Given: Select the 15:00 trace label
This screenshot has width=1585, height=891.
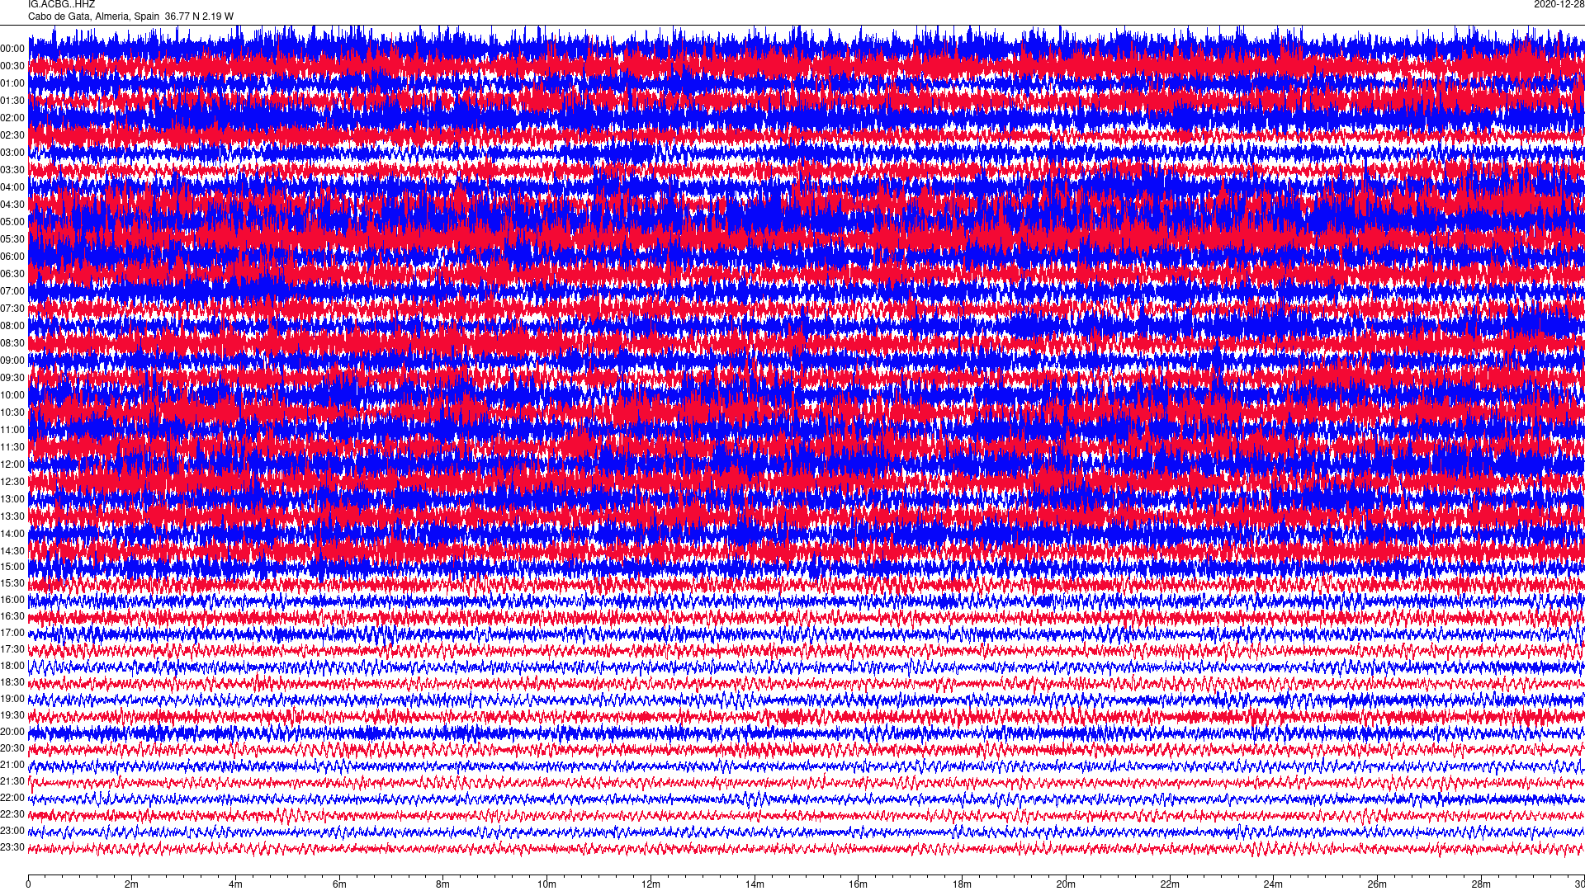Looking at the screenshot, I should (12, 567).
